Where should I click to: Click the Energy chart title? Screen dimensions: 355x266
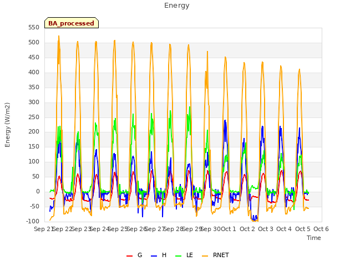tap(177, 6)
